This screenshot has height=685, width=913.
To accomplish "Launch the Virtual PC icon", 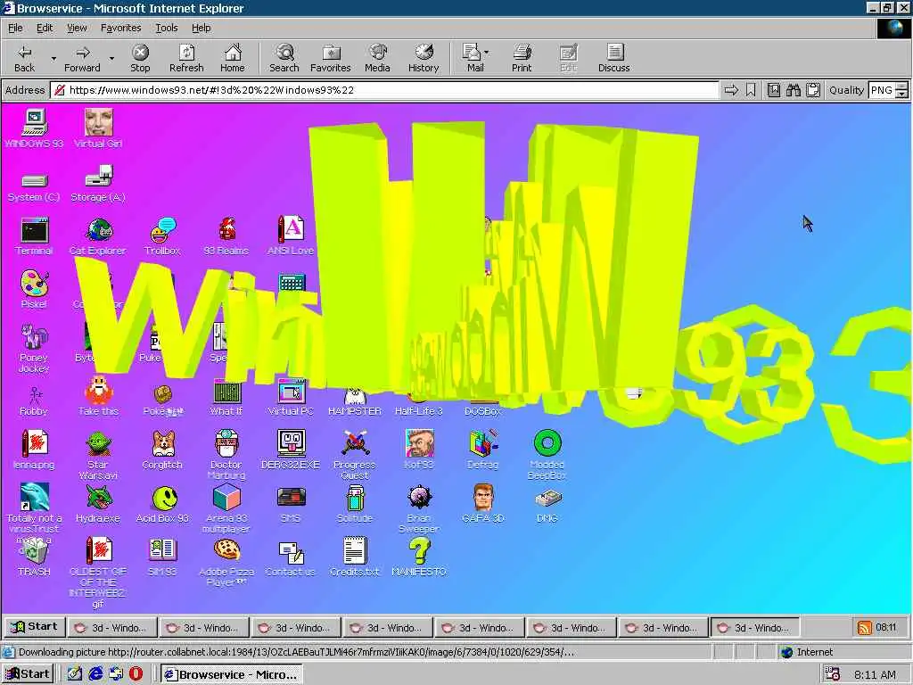I will tap(291, 397).
